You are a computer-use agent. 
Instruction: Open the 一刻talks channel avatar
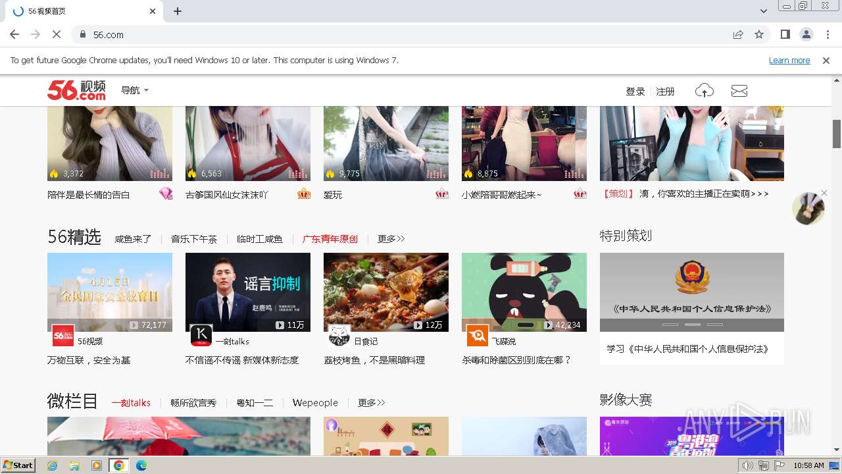point(201,336)
